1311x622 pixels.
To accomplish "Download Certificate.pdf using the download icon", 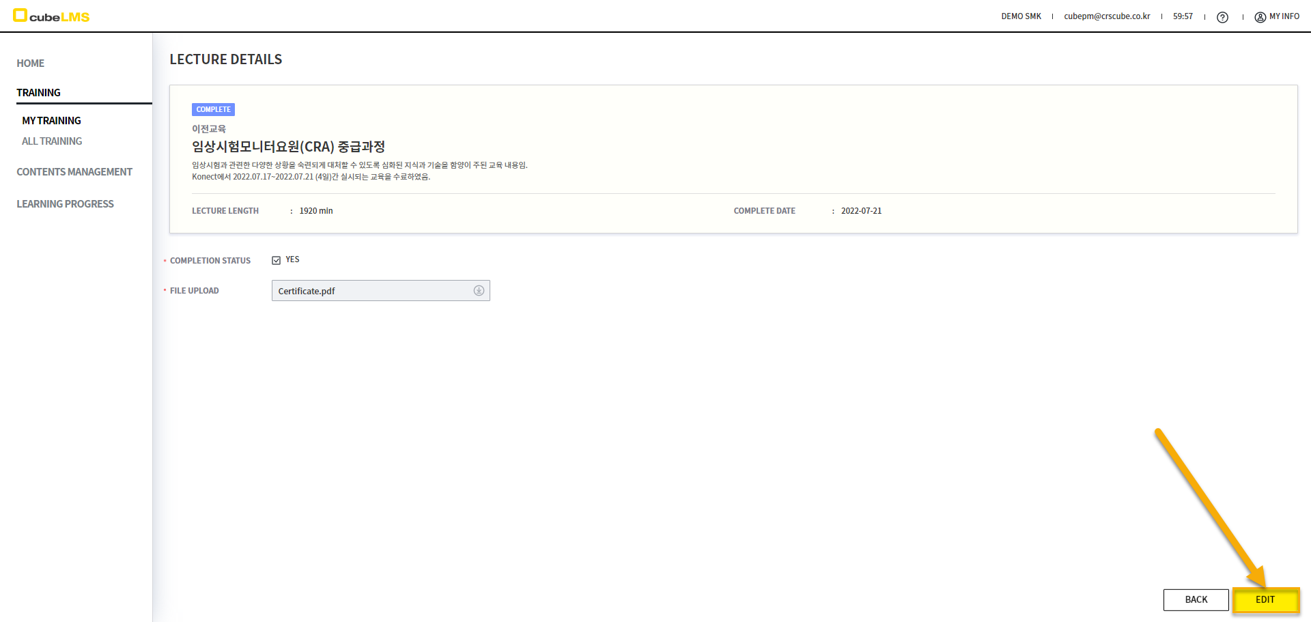I will (479, 291).
